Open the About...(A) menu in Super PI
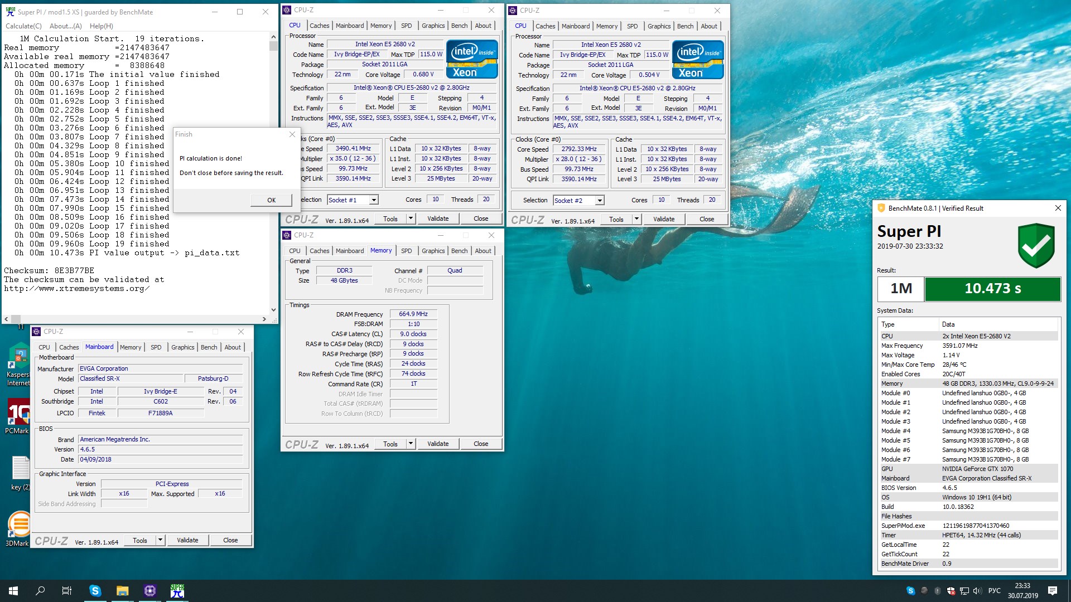 click(65, 26)
